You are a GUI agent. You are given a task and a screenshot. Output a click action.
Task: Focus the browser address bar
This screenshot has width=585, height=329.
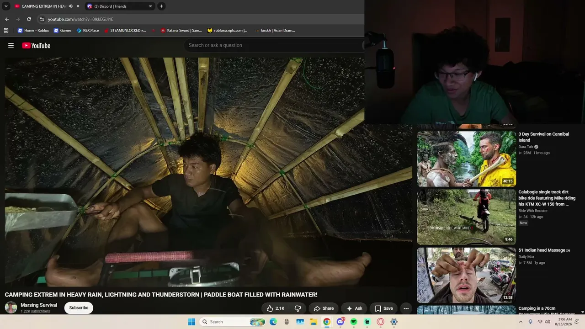(x=201, y=19)
